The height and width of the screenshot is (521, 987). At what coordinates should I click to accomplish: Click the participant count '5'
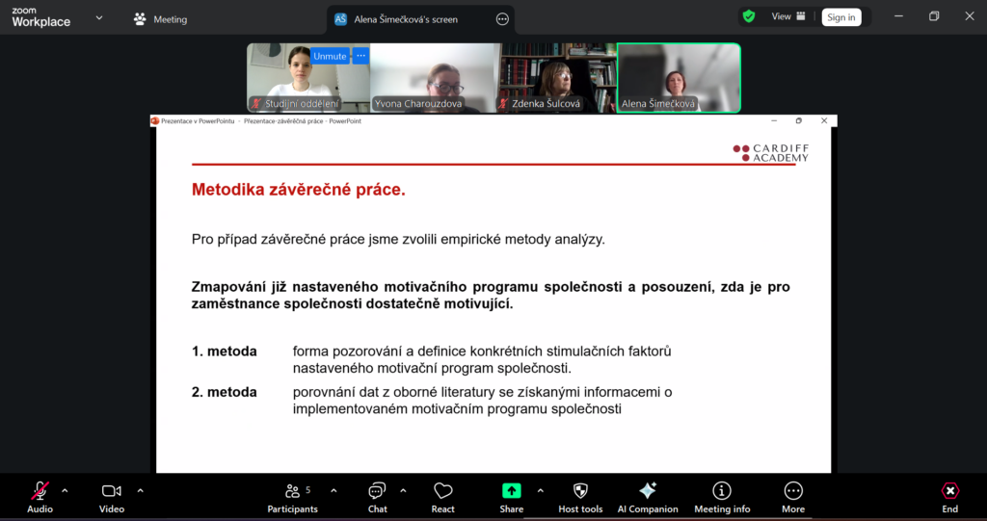[307, 489]
